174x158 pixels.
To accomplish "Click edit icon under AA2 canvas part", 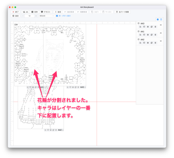I will coord(45,130).
